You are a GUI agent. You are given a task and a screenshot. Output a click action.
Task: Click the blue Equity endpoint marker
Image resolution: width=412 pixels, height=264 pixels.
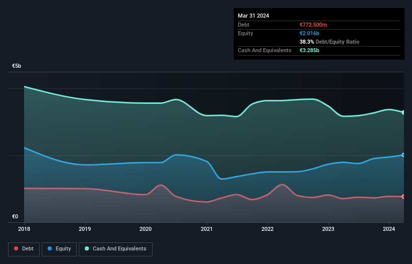click(x=403, y=155)
